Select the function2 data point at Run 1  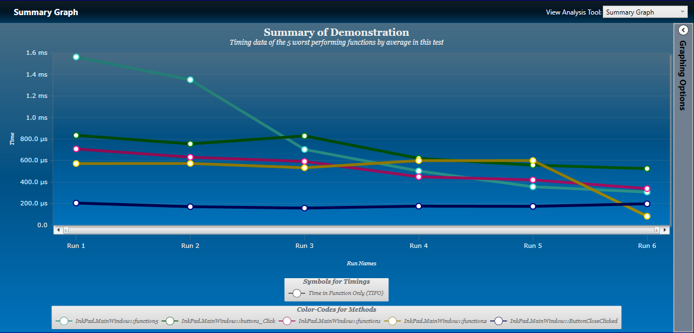pos(76,163)
